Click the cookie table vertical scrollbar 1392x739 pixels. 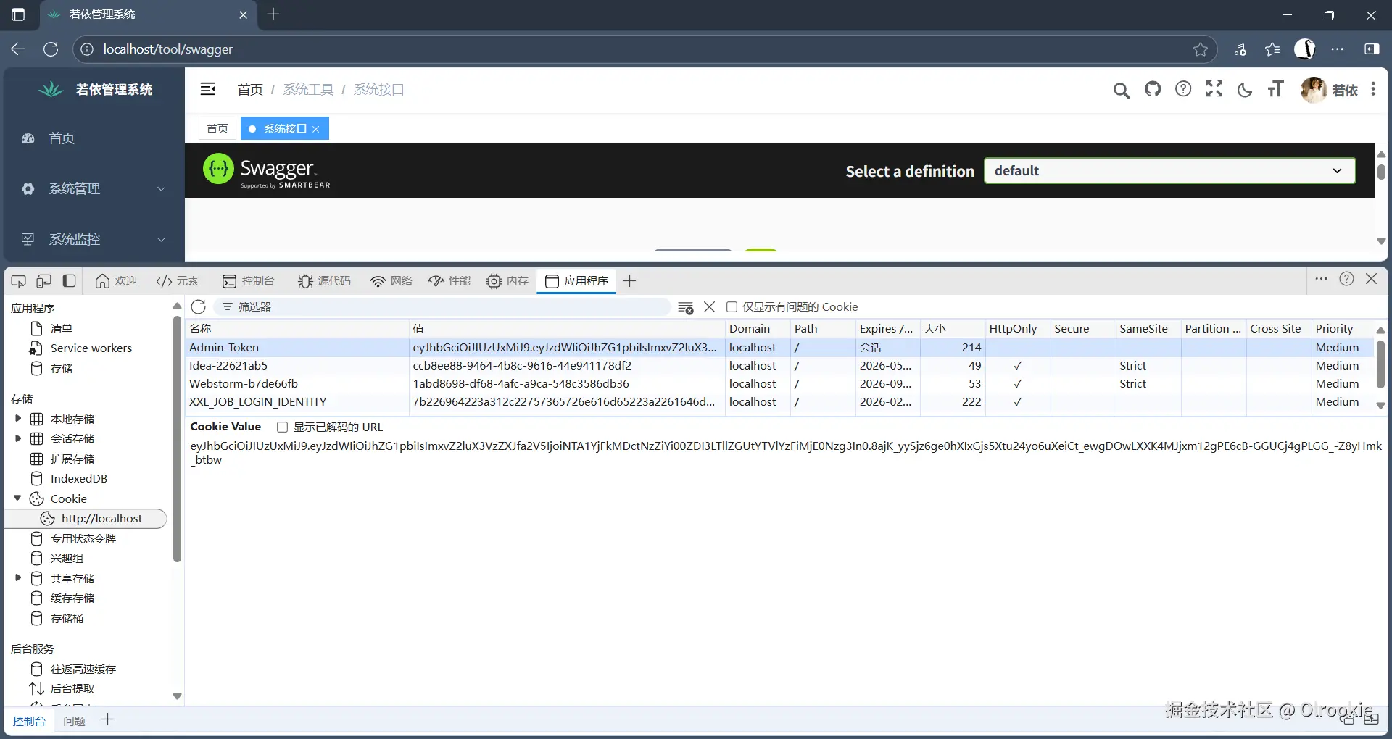tap(1380, 364)
